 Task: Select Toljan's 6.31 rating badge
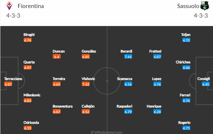(186, 40)
